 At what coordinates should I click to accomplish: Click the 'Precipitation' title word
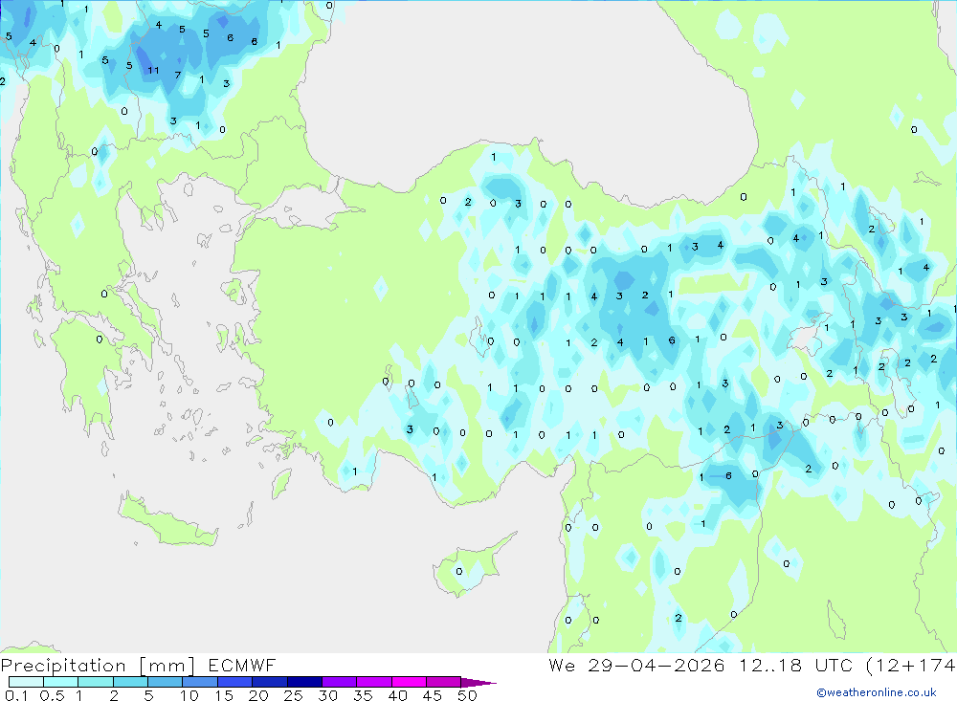63,666
